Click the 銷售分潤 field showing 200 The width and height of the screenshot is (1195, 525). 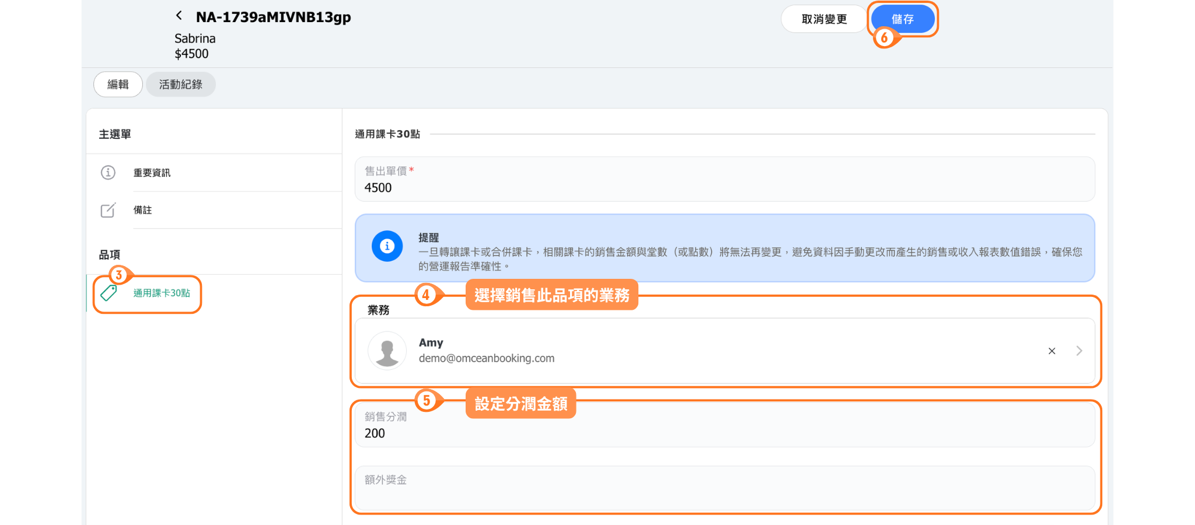point(724,433)
